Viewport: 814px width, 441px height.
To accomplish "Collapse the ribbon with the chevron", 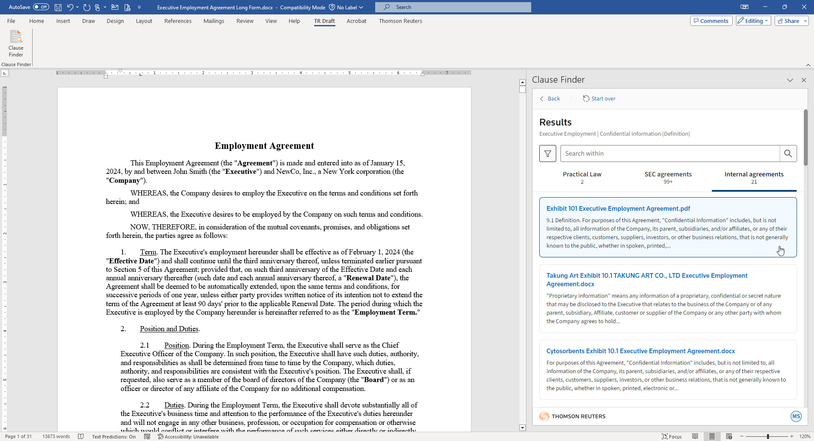I will click(x=808, y=65).
